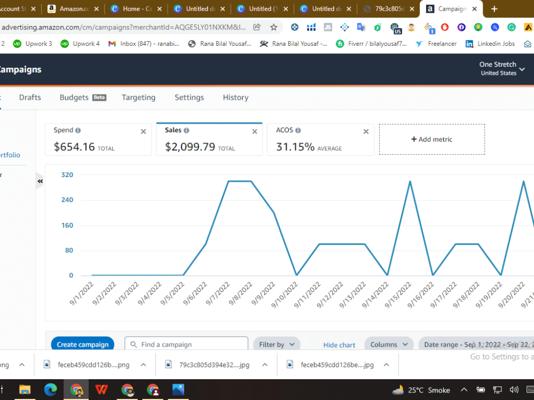Switch to the Amazon.com browser tab
The height and width of the screenshot is (400, 534).
(73, 9)
